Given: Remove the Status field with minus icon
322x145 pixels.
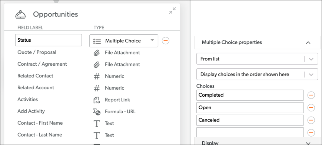Looking at the screenshot, I should [166, 41].
